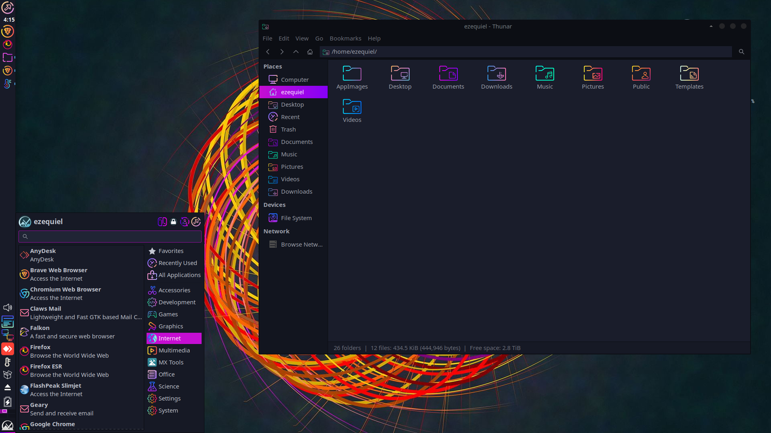Launch Chromium Web Browser from list
Screen dimensions: 771x433
[x=81, y=293]
